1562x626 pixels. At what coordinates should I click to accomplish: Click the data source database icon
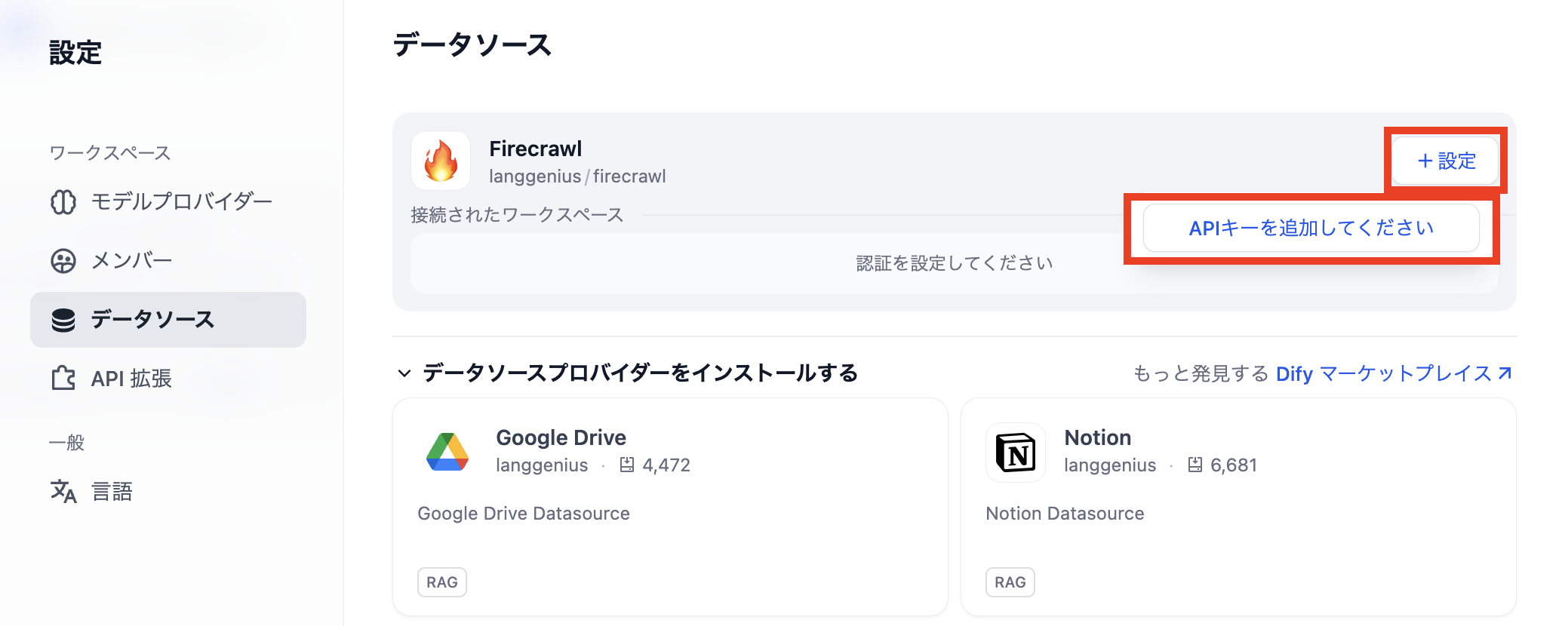(x=63, y=320)
